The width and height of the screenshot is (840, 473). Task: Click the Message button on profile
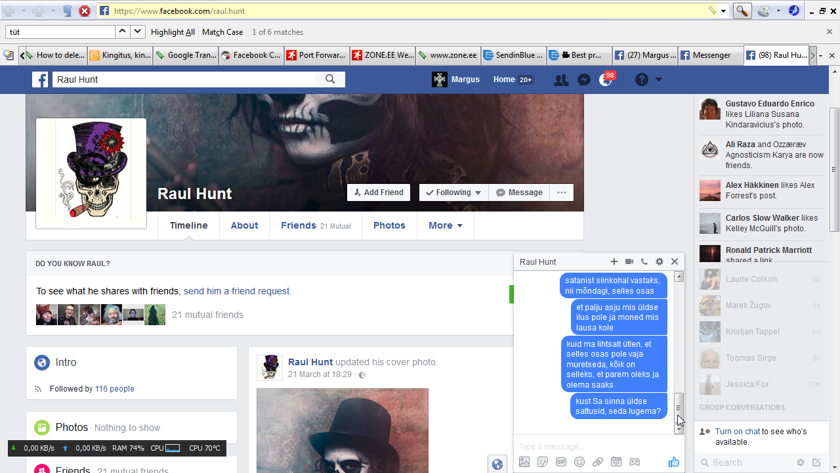point(519,192)
